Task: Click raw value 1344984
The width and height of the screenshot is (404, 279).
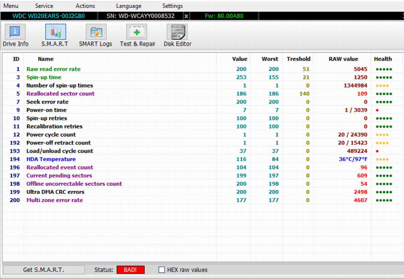Action: pyautogui.click(x=355, y=86)
